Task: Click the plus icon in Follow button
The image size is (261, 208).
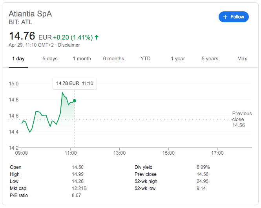Action: 225,17
